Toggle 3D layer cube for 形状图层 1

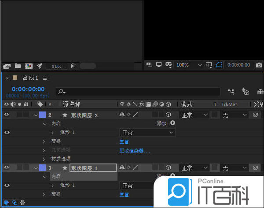[168, 167]
